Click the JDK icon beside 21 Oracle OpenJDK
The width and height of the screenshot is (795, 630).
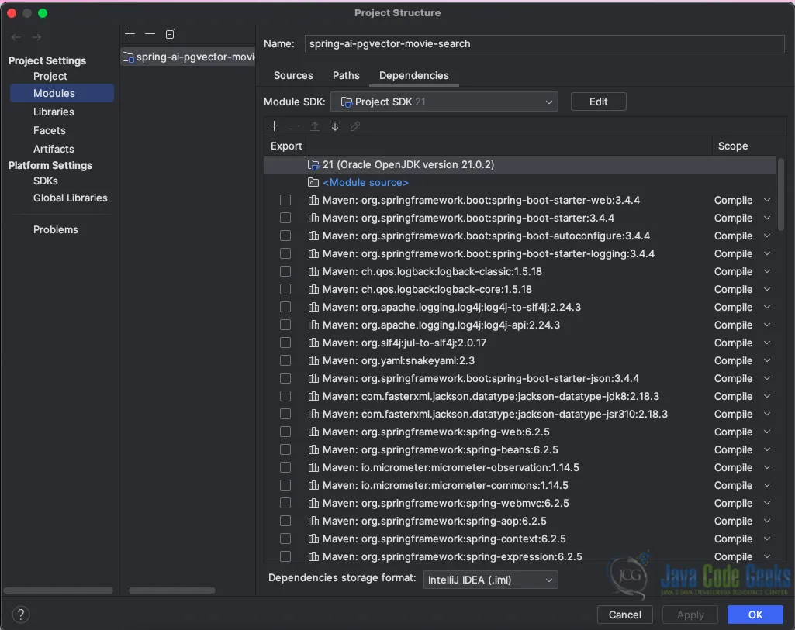(x=313, y=164)
